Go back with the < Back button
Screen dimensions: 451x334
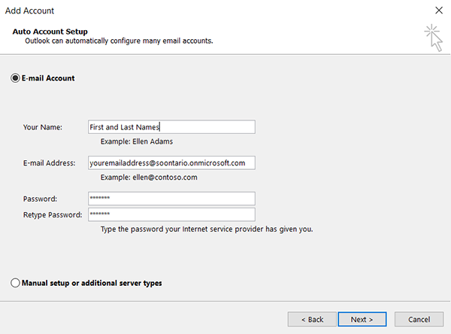[311, 319]
